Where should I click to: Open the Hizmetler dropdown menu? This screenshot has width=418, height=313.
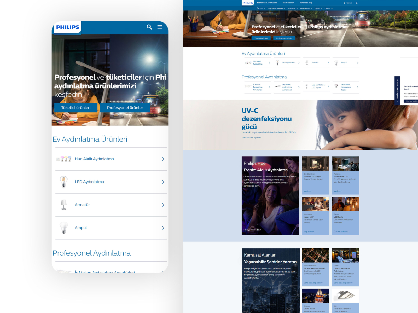pyautogui.click(x=293, y=8)
